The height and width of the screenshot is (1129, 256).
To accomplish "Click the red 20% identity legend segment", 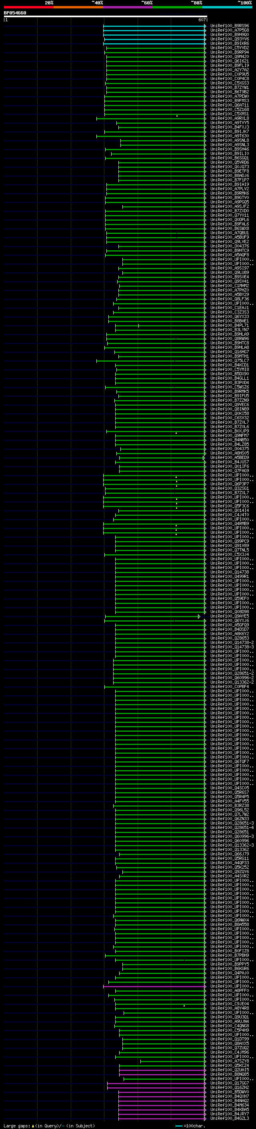I will tap(28, 7).
